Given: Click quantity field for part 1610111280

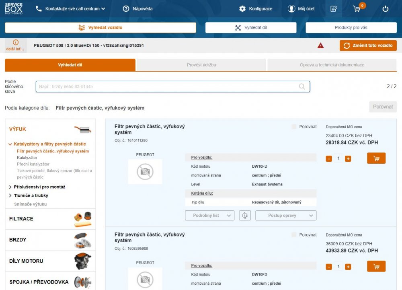Looking at the screenshot, I should tap(338, 158).
